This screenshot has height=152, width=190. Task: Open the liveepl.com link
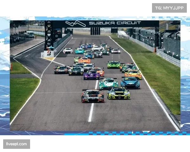[x=16, y=144]
